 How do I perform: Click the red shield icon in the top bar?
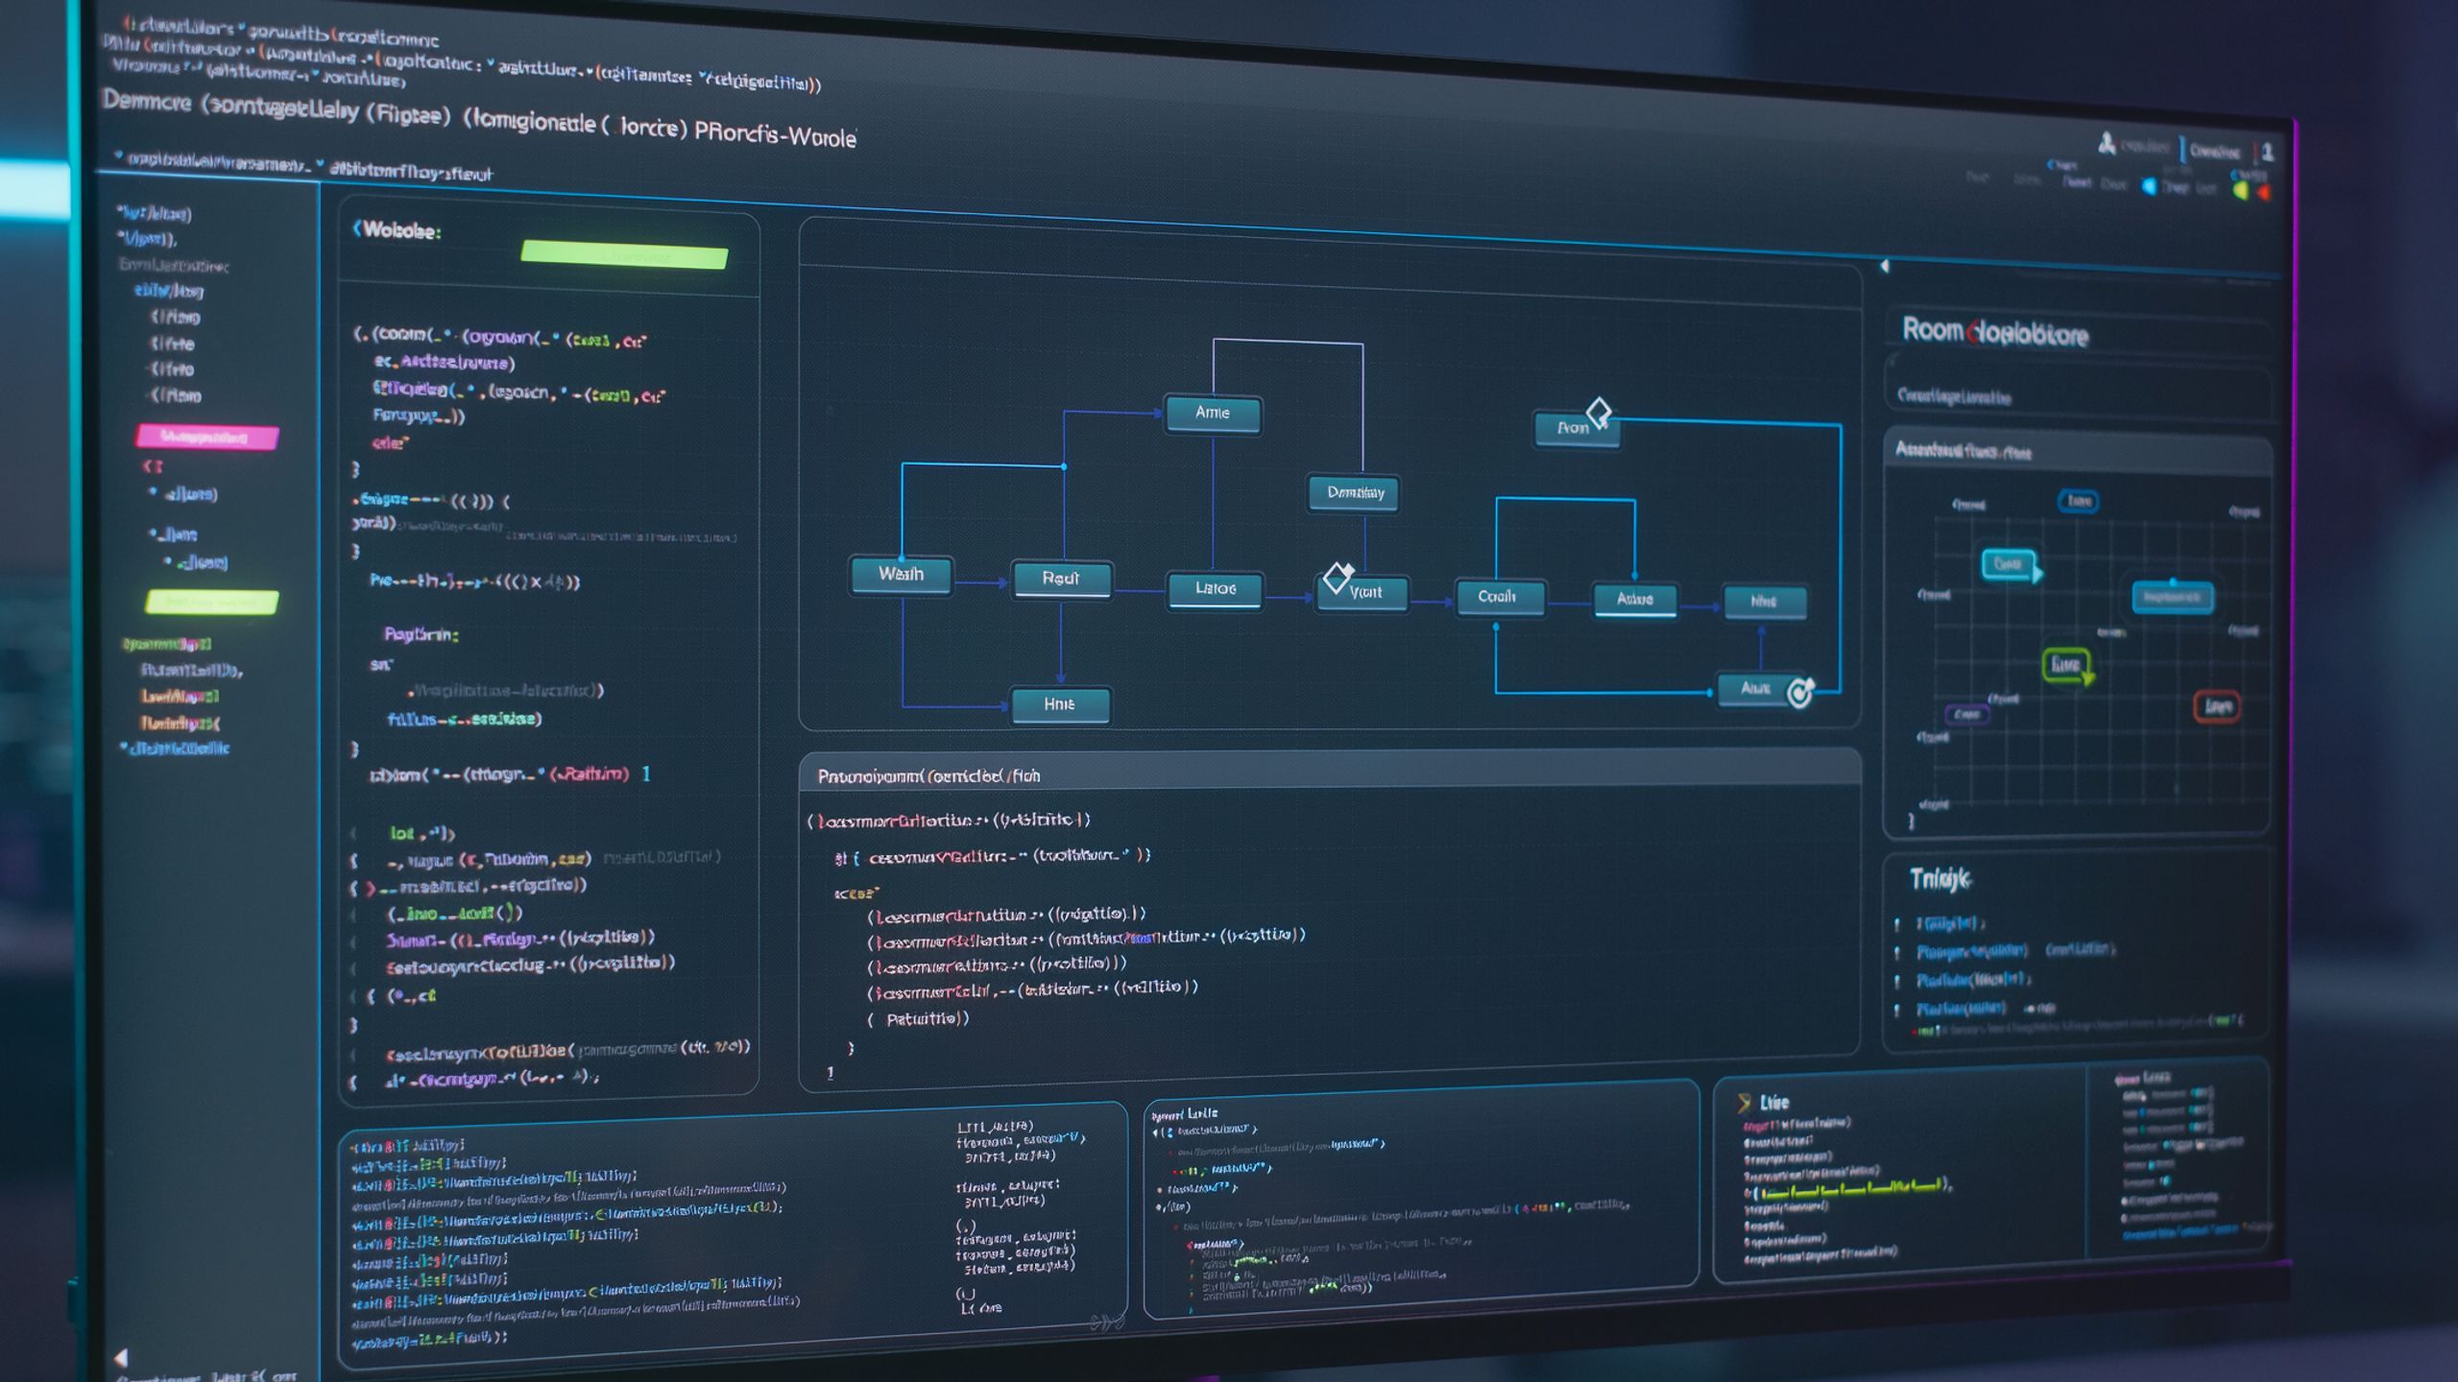tap(2263, 192)
